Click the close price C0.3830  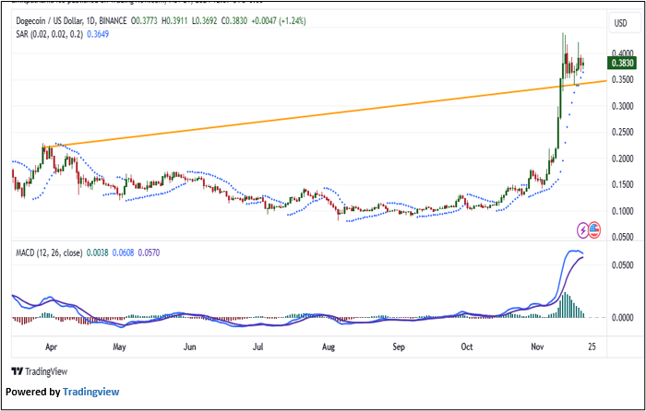[x=233, y=20]
